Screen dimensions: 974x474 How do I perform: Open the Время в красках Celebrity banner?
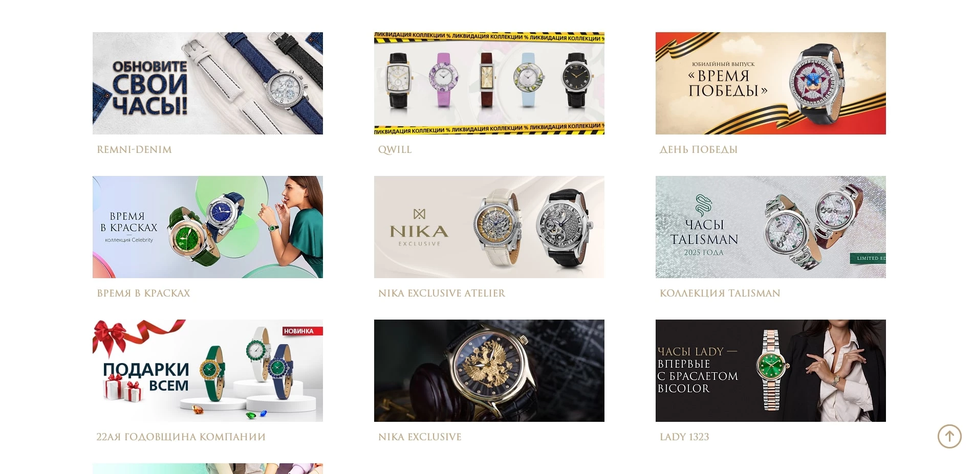208,227
